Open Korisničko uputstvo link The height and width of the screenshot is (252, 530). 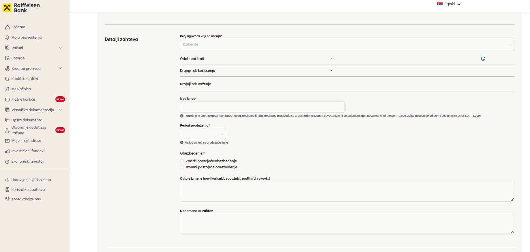point(28,190)
